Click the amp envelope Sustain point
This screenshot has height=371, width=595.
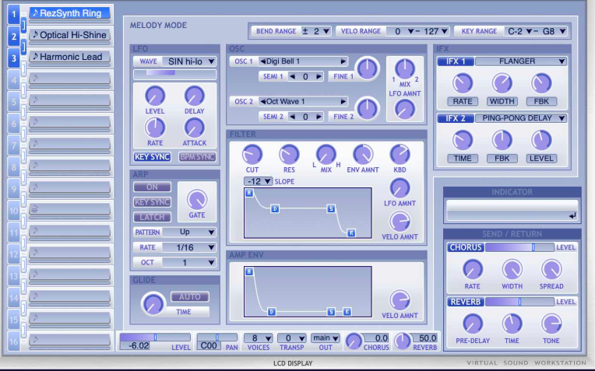(x=331, y=312)
